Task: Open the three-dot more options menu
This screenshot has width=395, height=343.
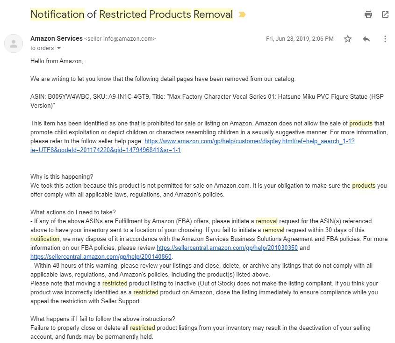Action: coord(385,39)
